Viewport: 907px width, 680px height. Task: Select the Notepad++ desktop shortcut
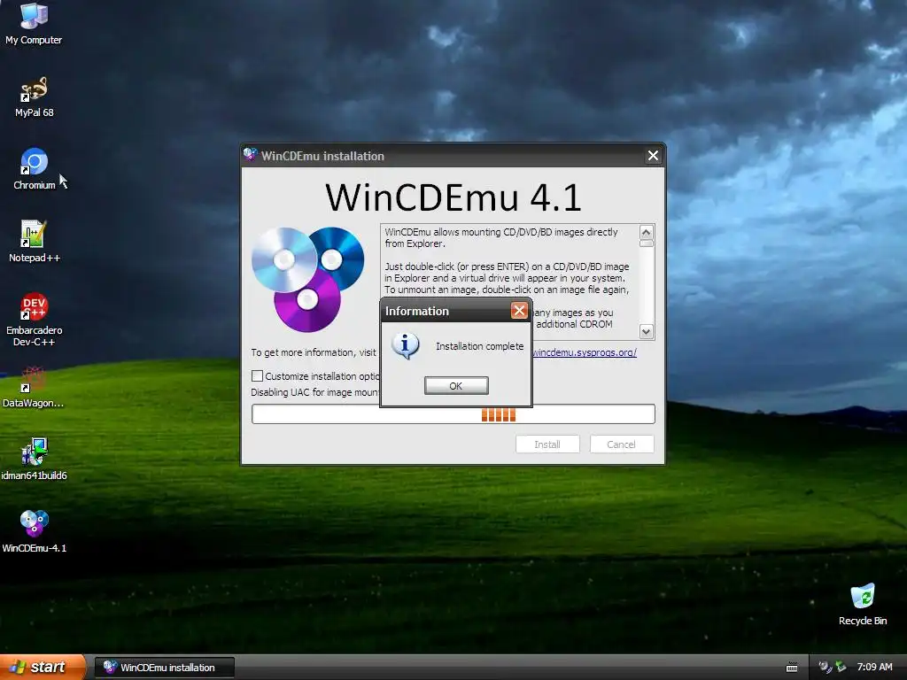point(34,241)
